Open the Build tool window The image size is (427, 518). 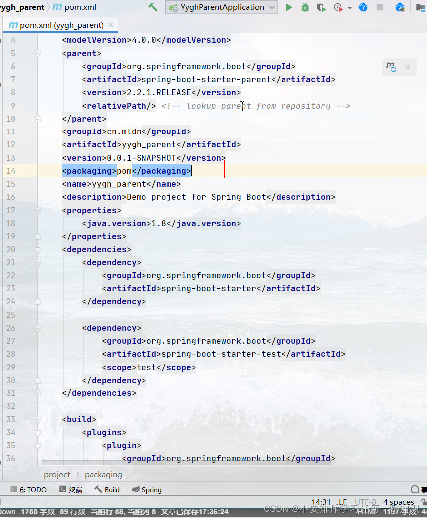[x=107, y=490]
